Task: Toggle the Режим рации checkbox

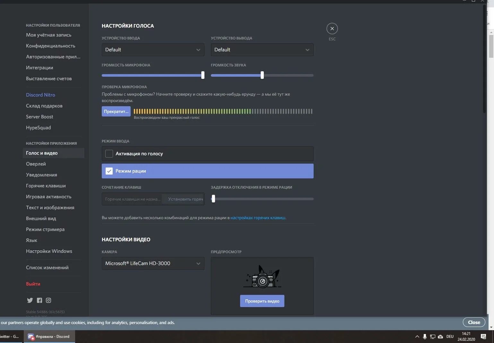Action: (x=109, y=171)
